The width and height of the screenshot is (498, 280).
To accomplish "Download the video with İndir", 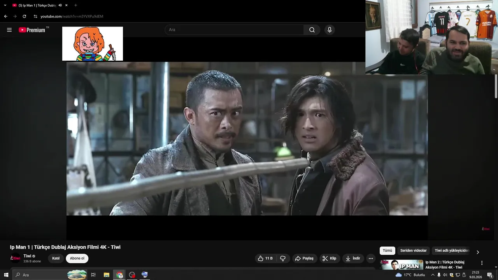I will coord(353,258).
